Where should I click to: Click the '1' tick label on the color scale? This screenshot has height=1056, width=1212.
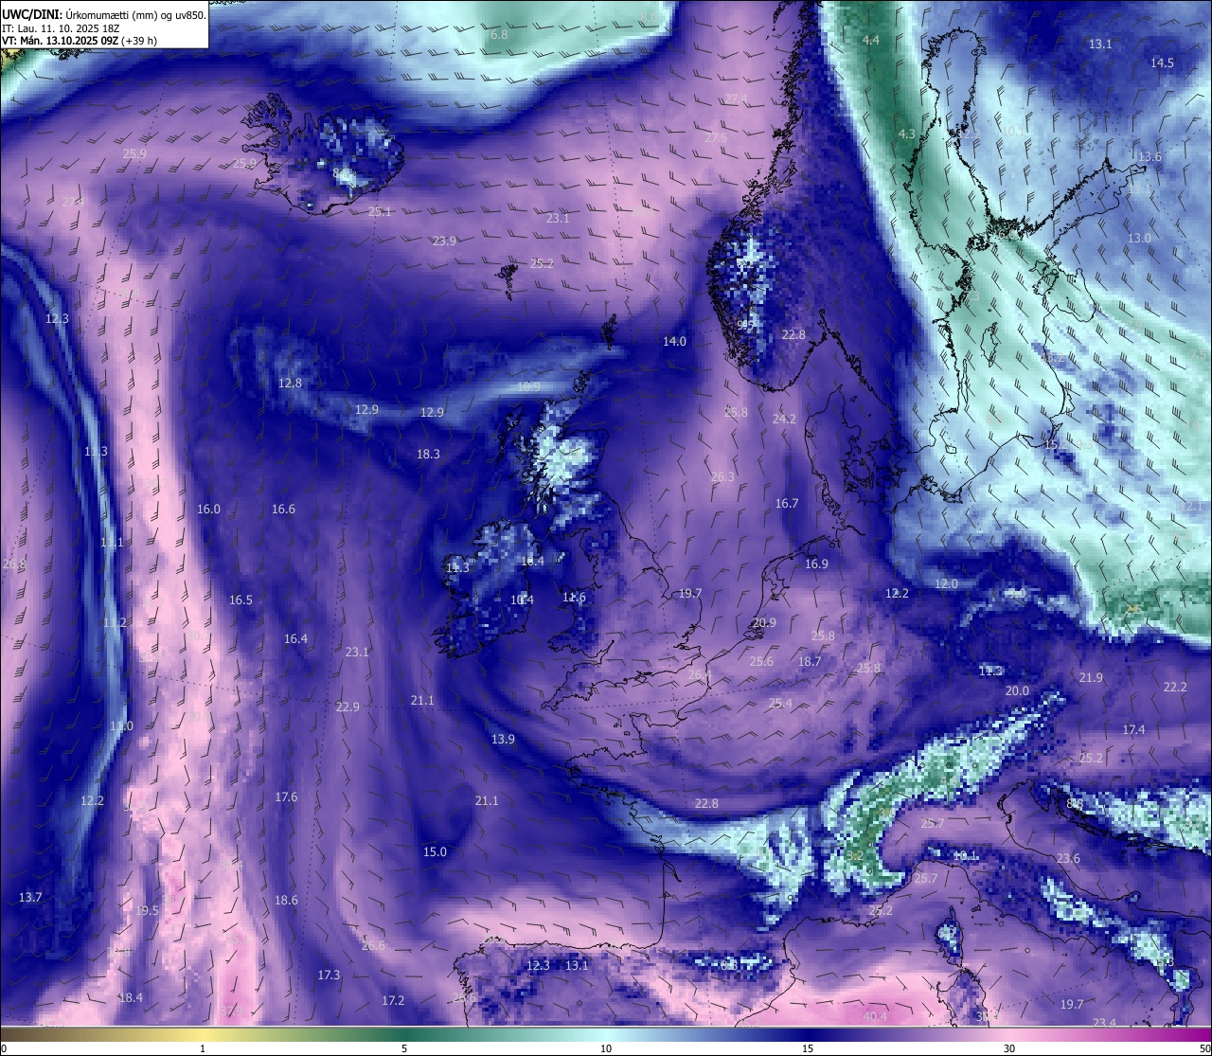[203, 1048]
